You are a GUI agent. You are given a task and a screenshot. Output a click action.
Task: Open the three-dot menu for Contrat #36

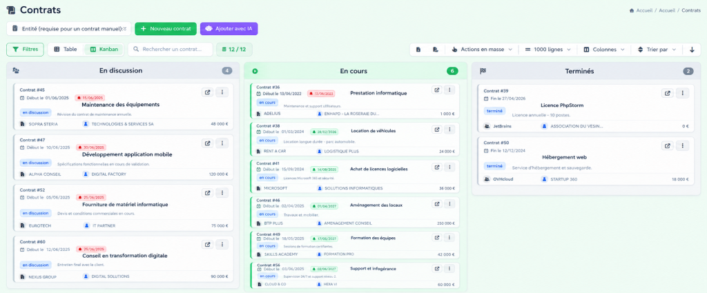[x=449, y=90]
